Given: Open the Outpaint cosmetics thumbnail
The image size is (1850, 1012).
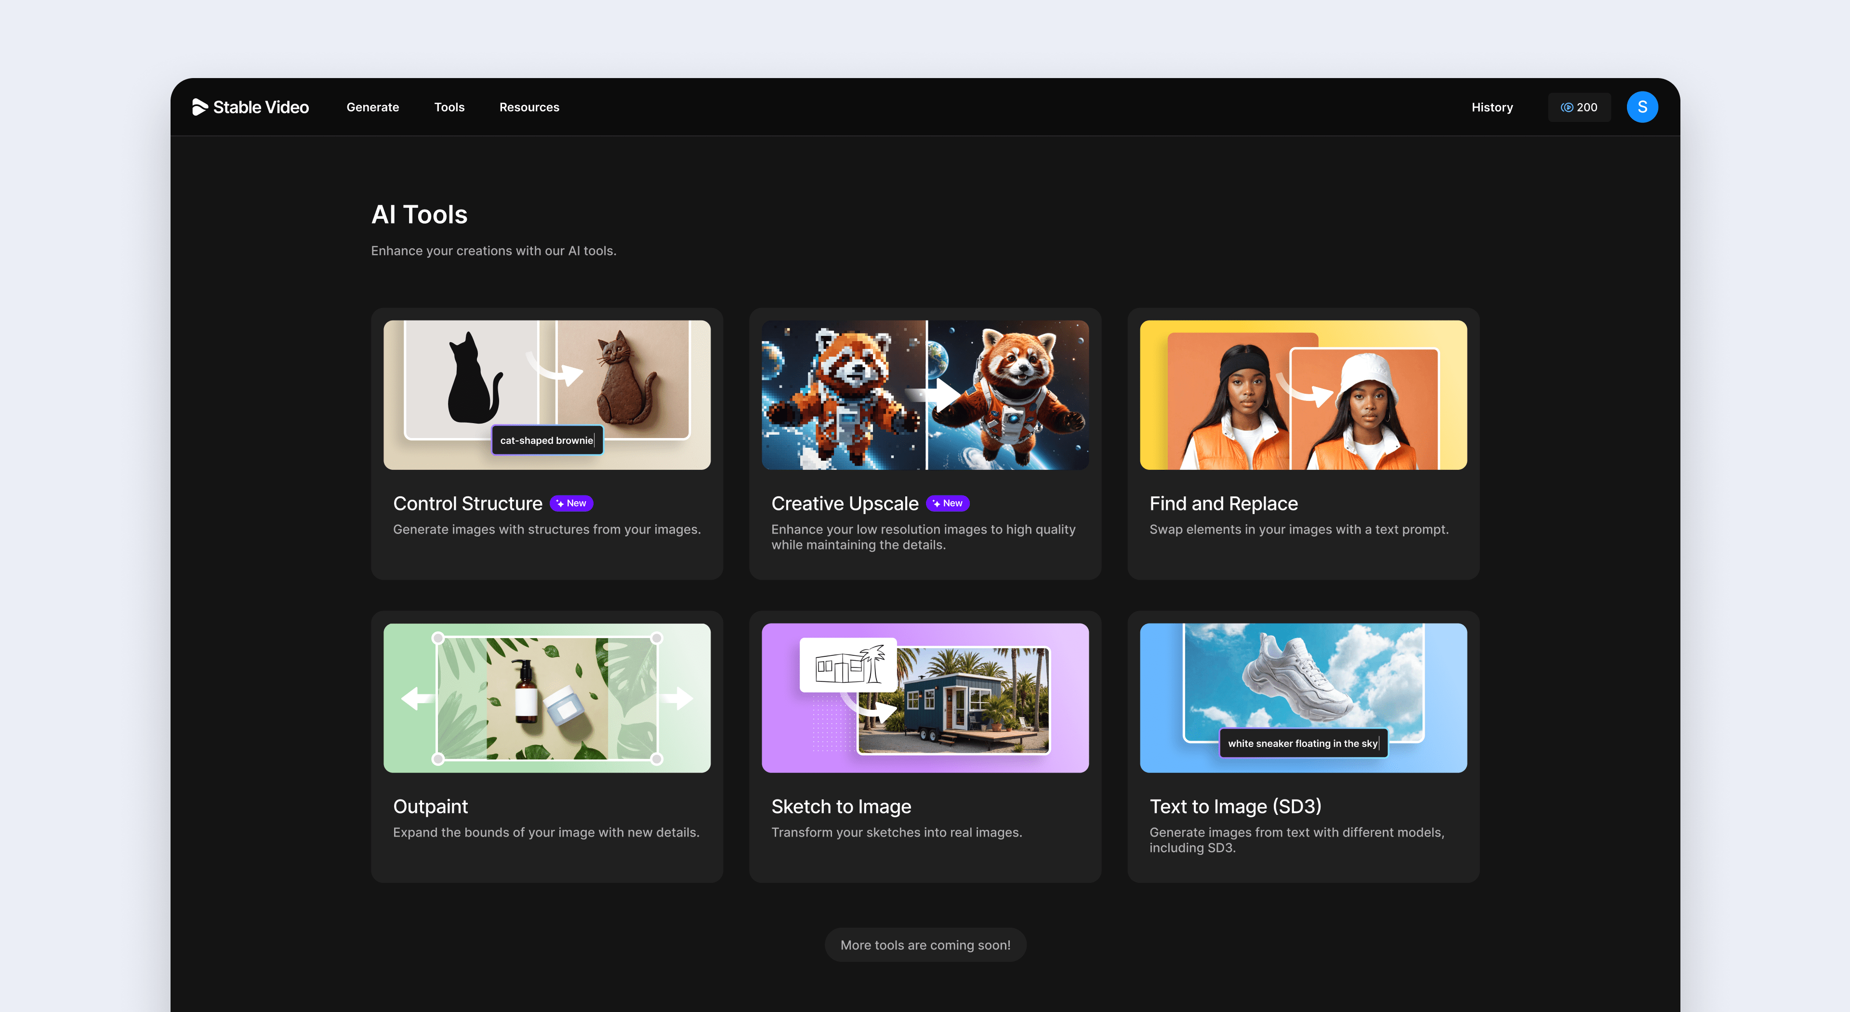Looking at the screenshot, I should pos(546,697).
